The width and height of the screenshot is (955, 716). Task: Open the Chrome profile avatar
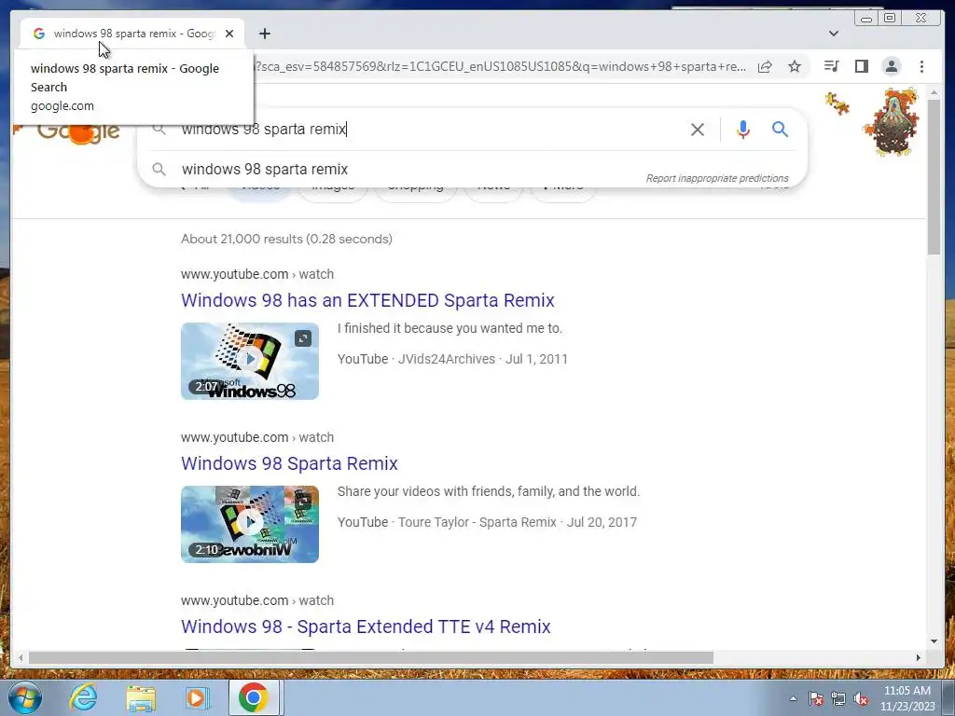coord(891,66)
